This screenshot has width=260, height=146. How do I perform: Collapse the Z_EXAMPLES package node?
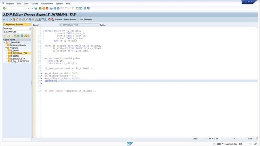coord(5,42)
